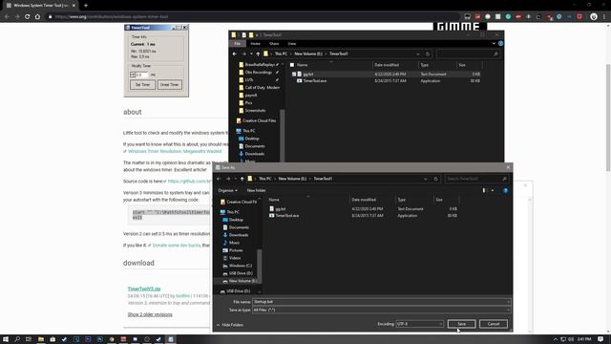Reload the browser page
Image resolution: width=611 pixels, height=344 pixels.
pyautogui.click(x=27, y=17)
